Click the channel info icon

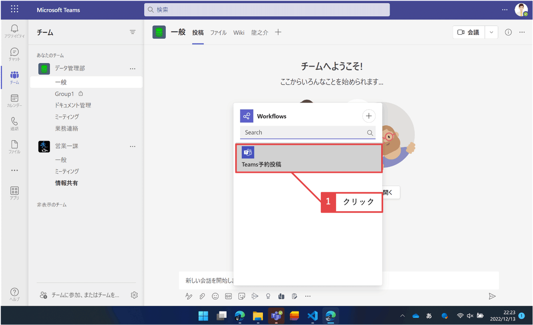pos(509,32)
